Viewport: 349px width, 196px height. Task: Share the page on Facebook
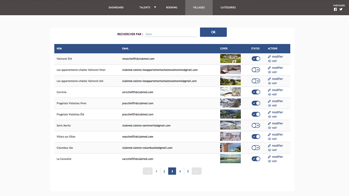335,9
